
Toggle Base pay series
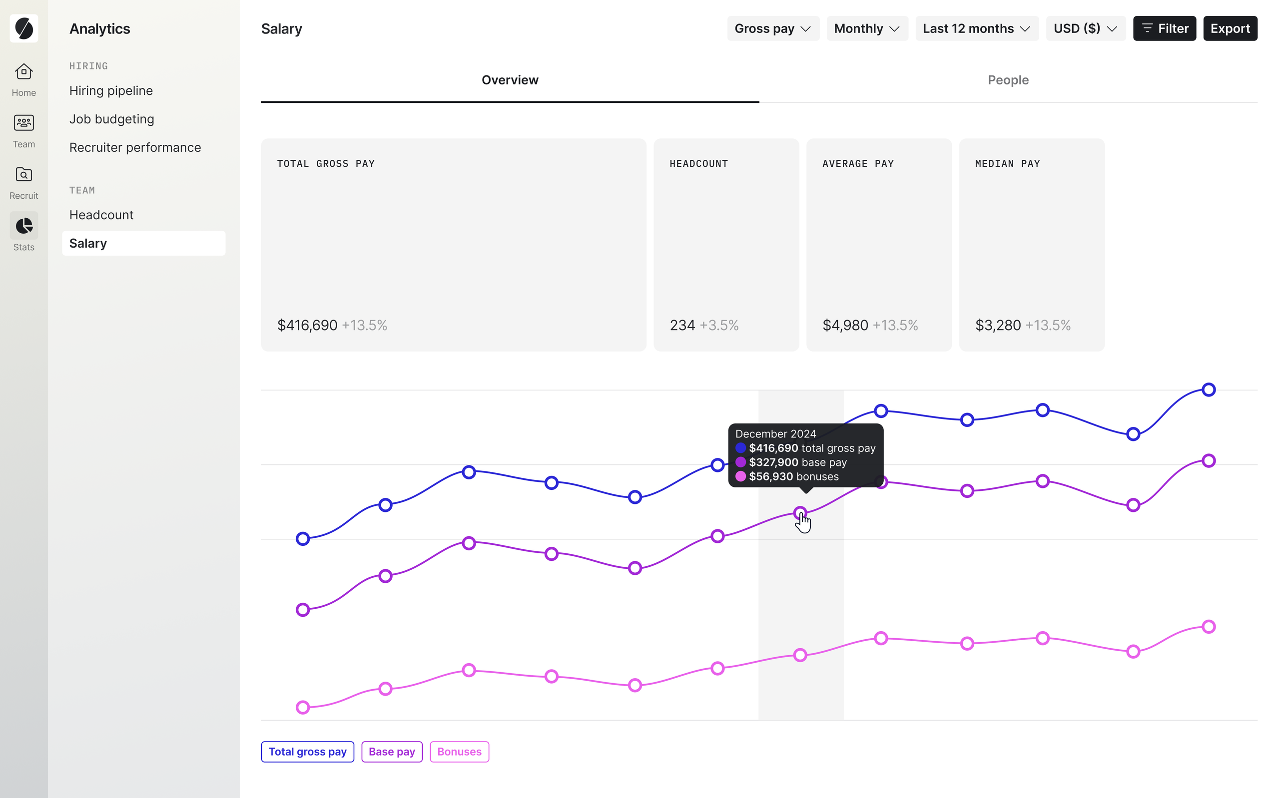[392, 752]
